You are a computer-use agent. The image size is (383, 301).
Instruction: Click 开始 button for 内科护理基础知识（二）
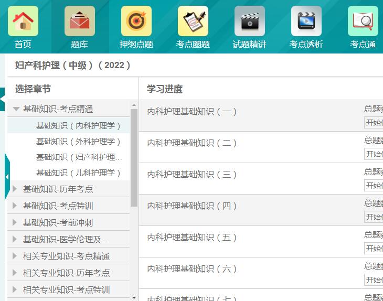tap(374, 154)
